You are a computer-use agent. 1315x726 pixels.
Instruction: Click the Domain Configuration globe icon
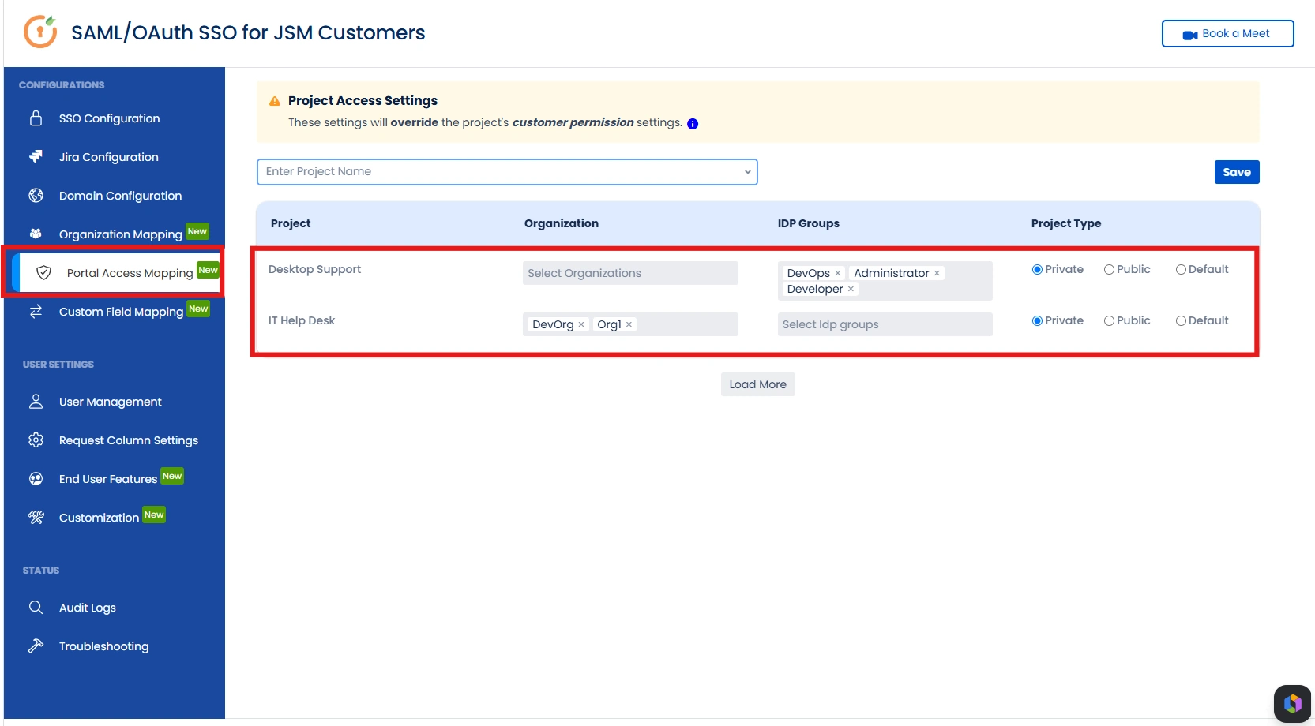(36, 195)
